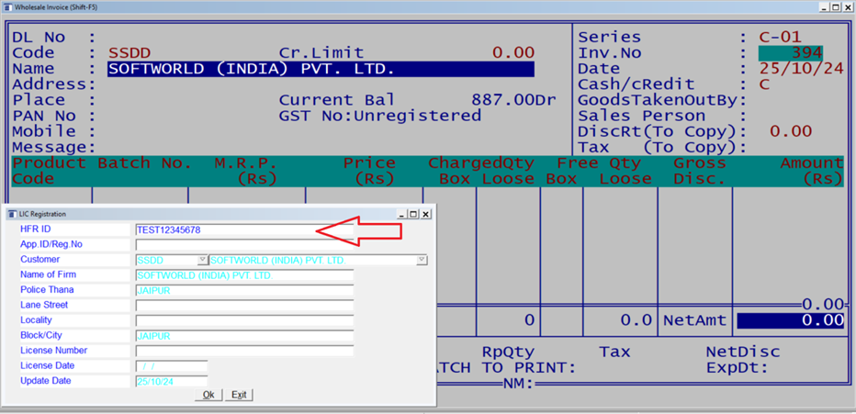
Task: Click the M.R.P. (Rs) column header
Action: point(245,171)
